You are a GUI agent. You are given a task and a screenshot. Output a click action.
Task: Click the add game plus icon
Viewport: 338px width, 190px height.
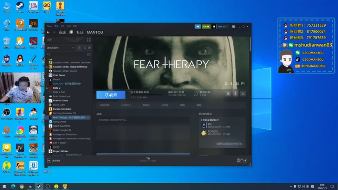49,160
